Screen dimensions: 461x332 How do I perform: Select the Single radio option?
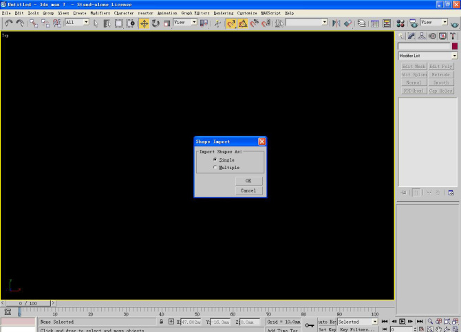tap(215, 159)
